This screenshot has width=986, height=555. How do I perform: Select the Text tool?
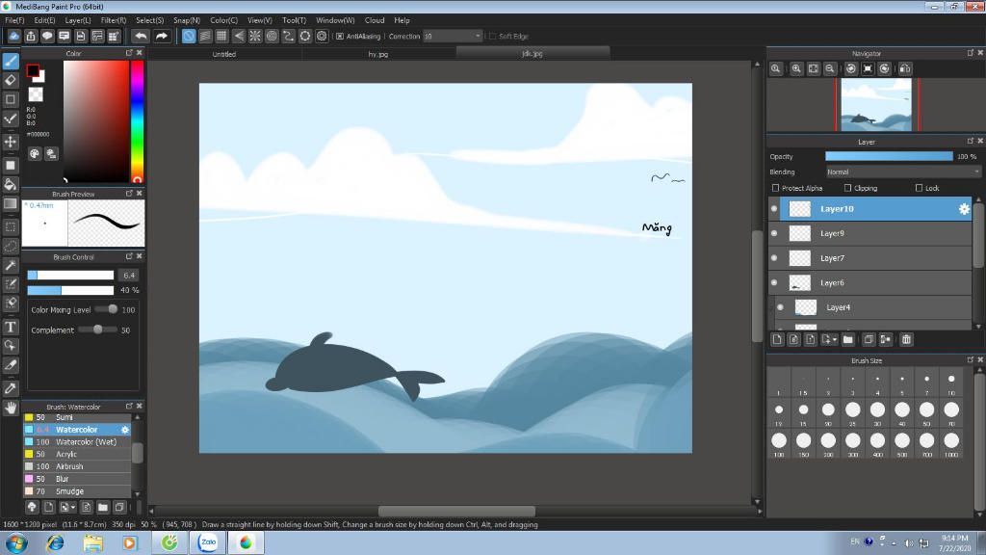(x=11, y=327)
